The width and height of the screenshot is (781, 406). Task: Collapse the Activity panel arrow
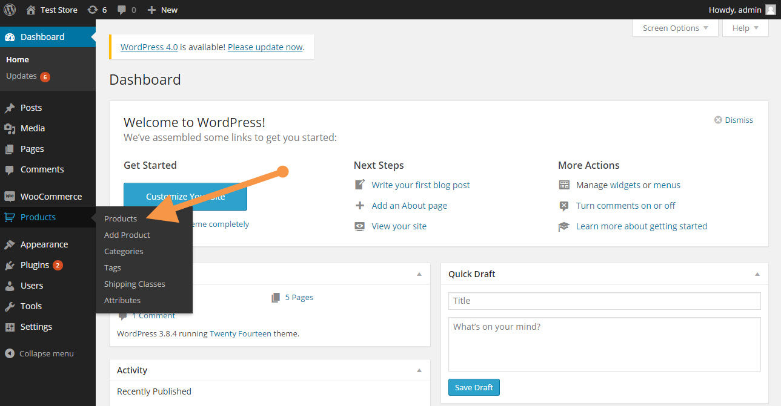(x=419, y=370)
